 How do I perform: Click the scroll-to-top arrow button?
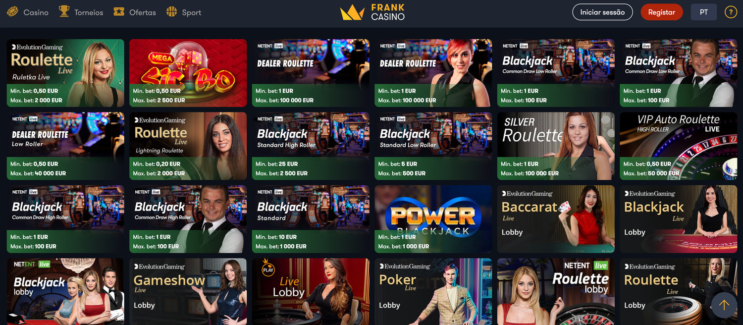pyautogui.click(x=724, y=305)
